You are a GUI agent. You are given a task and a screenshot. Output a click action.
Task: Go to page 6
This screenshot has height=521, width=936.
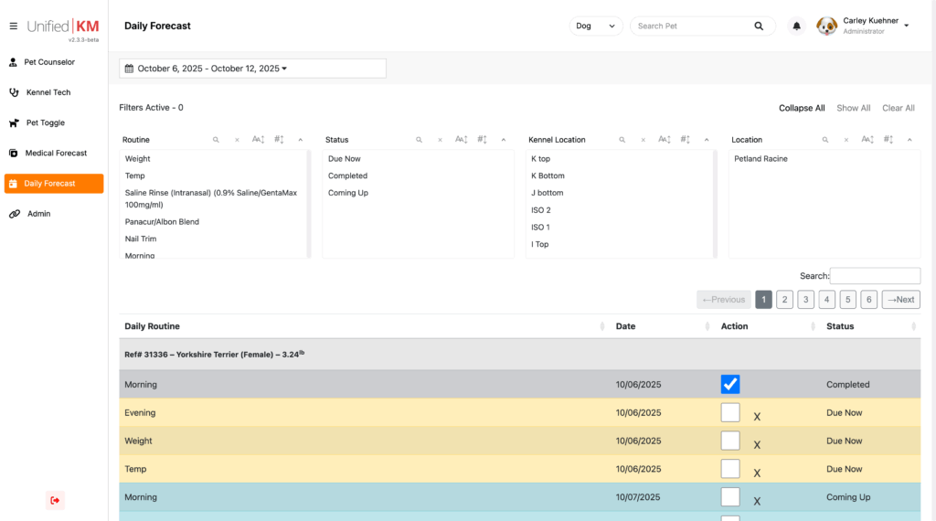pos(868,300)
